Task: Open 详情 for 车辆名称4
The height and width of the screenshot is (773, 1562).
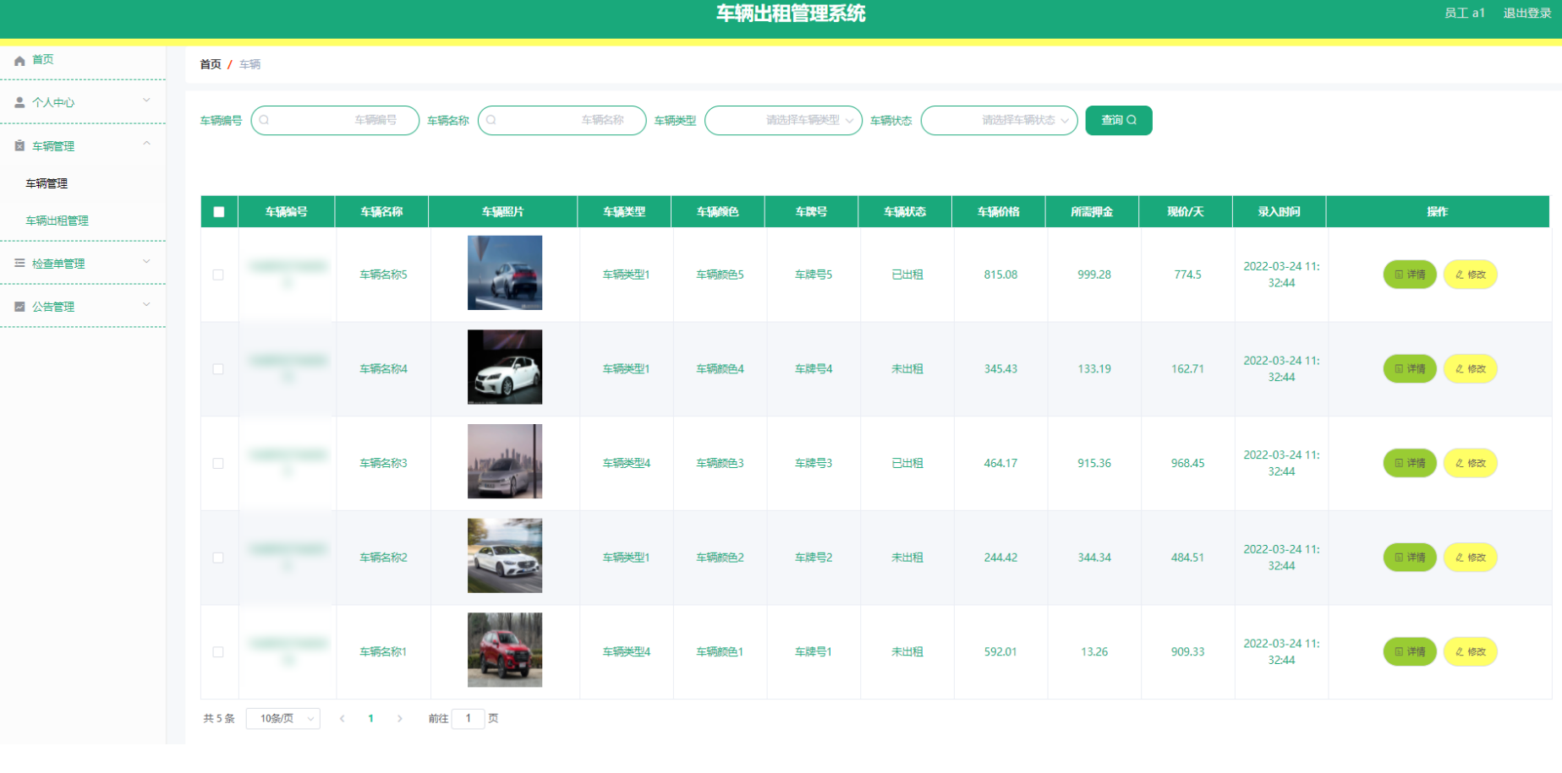Action: 1410,369
